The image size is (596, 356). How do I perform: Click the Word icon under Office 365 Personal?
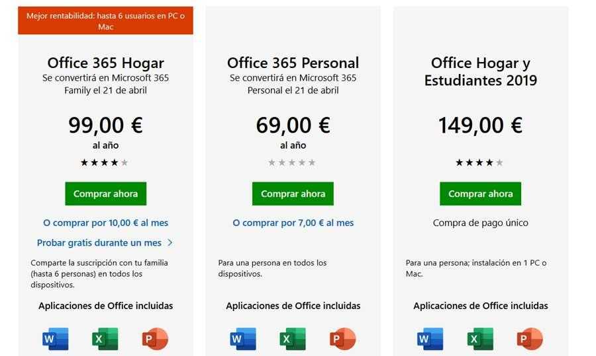(243, 339)
